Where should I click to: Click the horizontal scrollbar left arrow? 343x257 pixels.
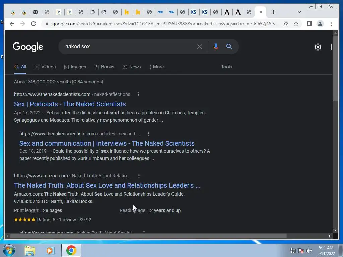pyautogui.click(x=7, y=236)
